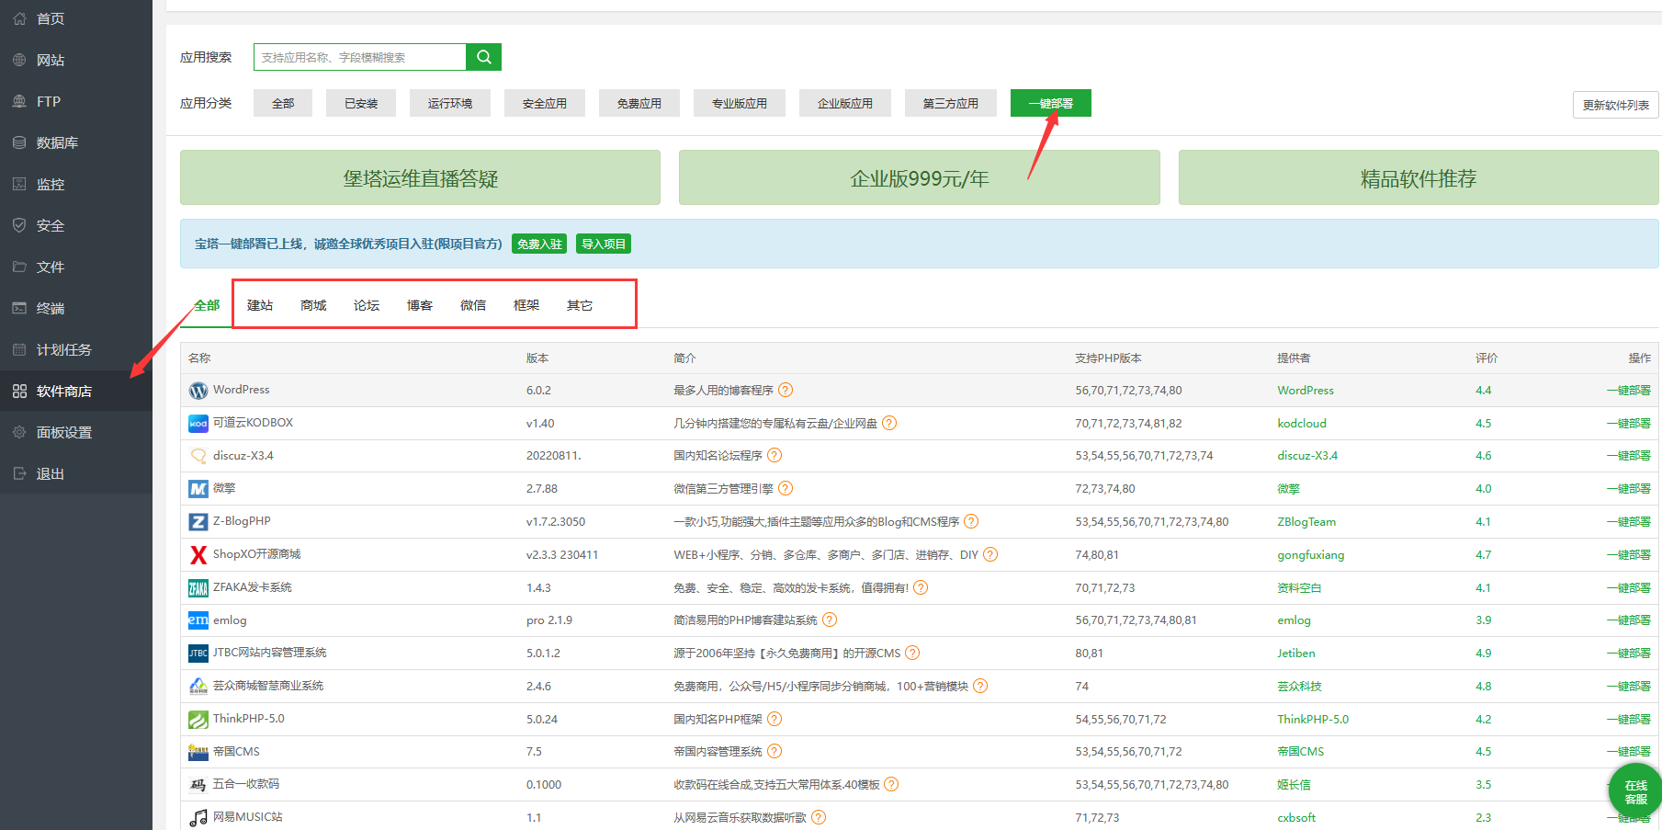Switch to the 商城 tab

click(313, 305)
